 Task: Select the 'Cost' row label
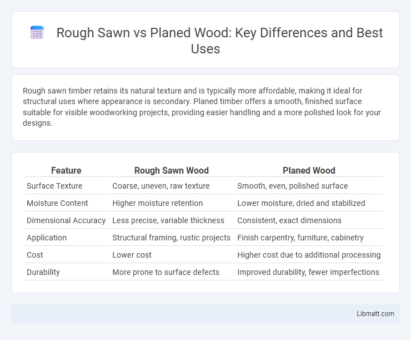pyautogui.click(x=35, y=255)
